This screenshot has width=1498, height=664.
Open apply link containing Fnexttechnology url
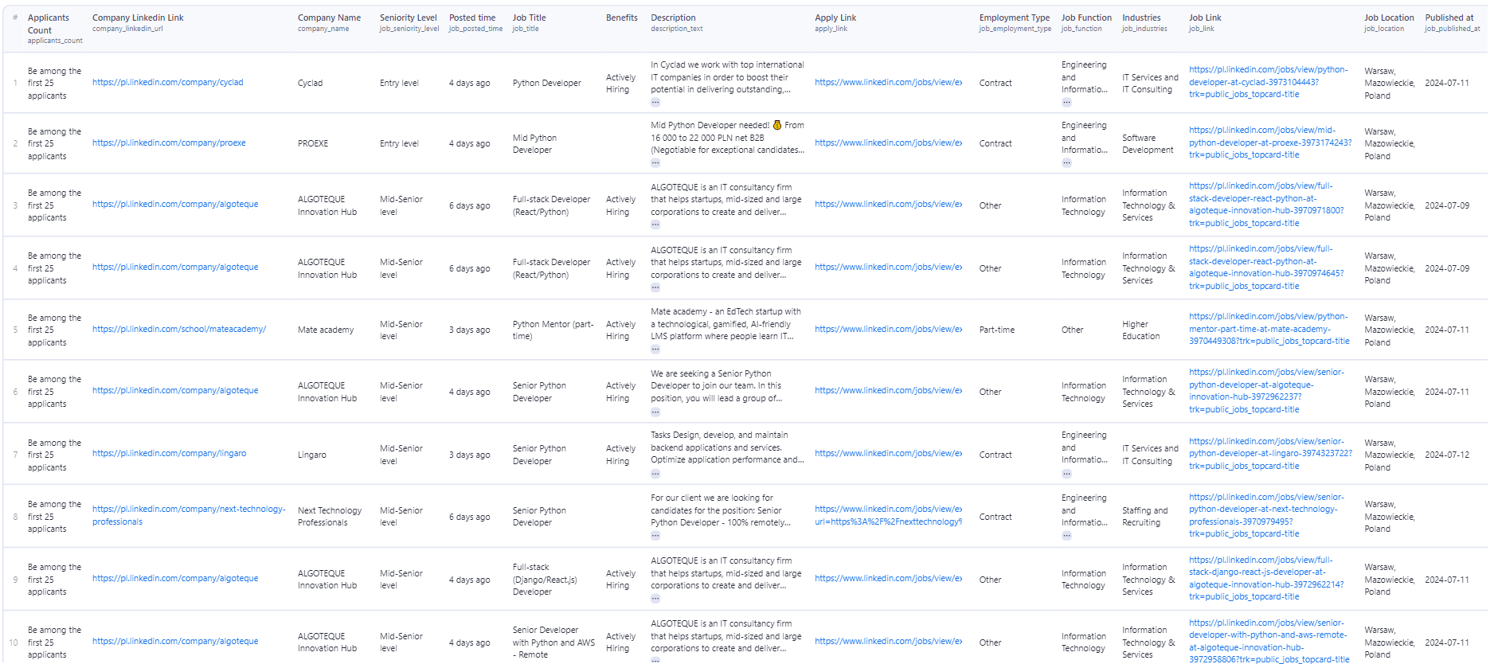(x=888, y=516)
